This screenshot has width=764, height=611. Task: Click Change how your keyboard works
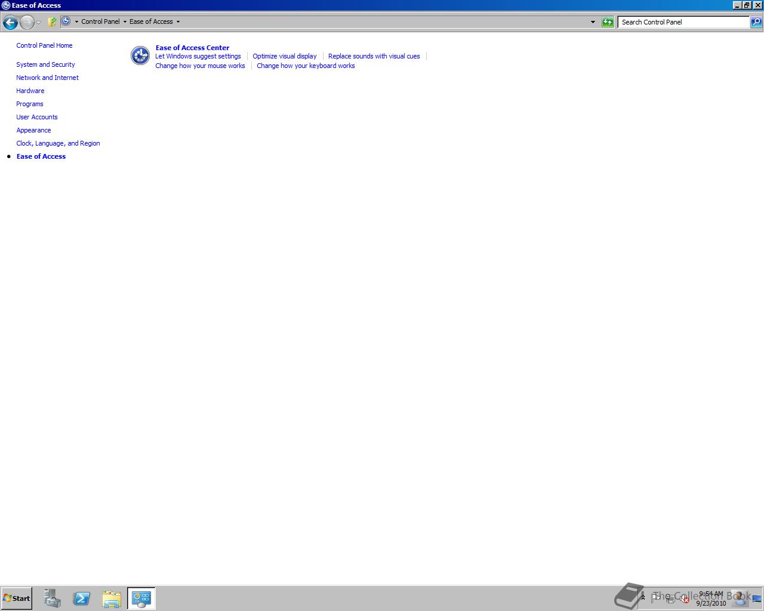[306, 66]
